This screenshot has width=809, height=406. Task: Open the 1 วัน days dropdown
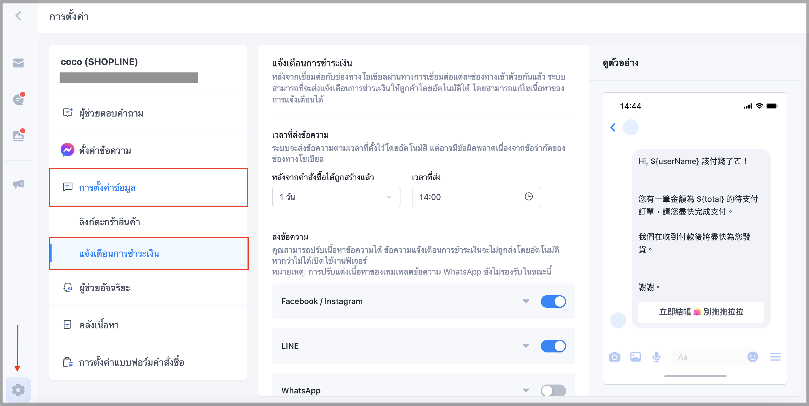[x=336, y=197]
